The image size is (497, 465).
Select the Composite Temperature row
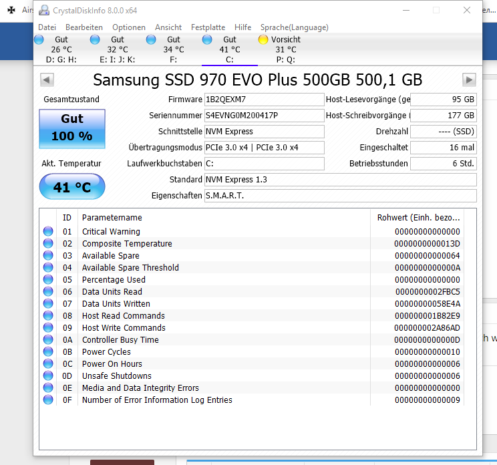pos(252,244)
